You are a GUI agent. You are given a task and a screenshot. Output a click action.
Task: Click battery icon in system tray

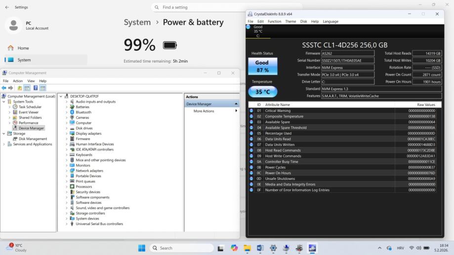426,248
